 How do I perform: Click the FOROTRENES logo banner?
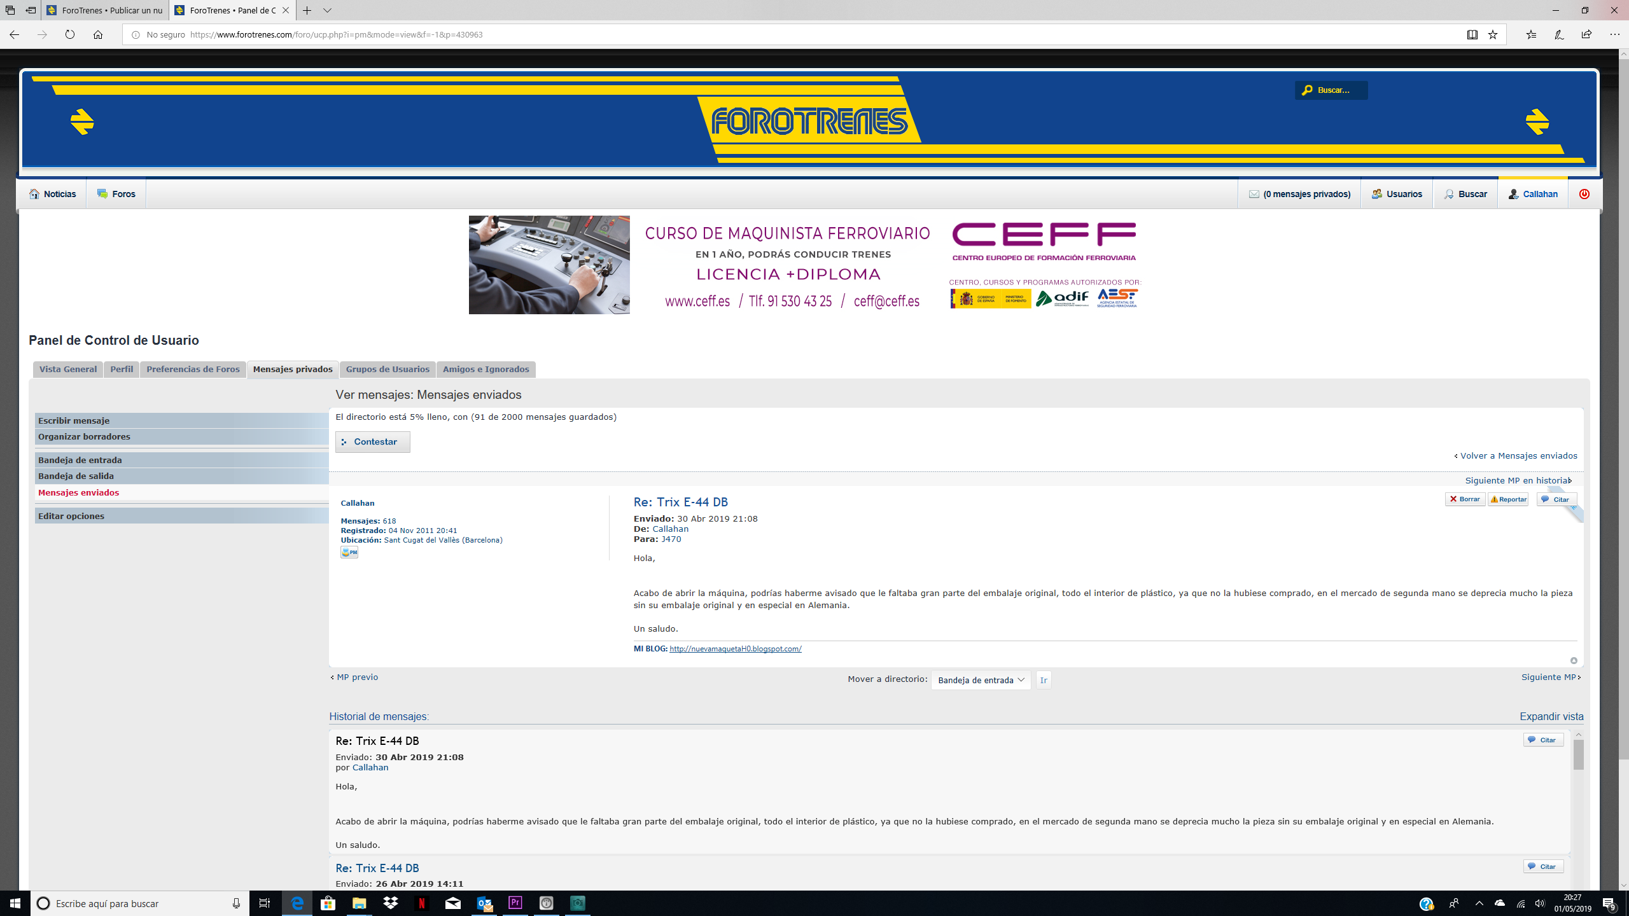tap(809, 120)
